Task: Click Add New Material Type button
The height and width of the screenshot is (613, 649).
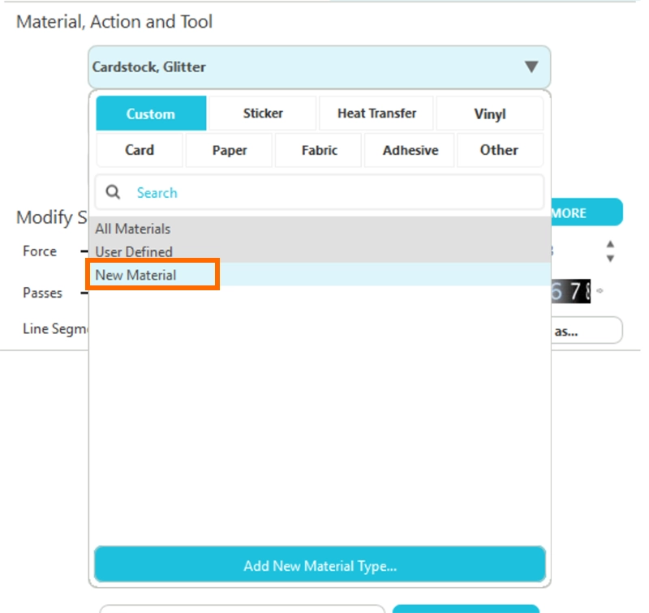Action: (320, 565)
